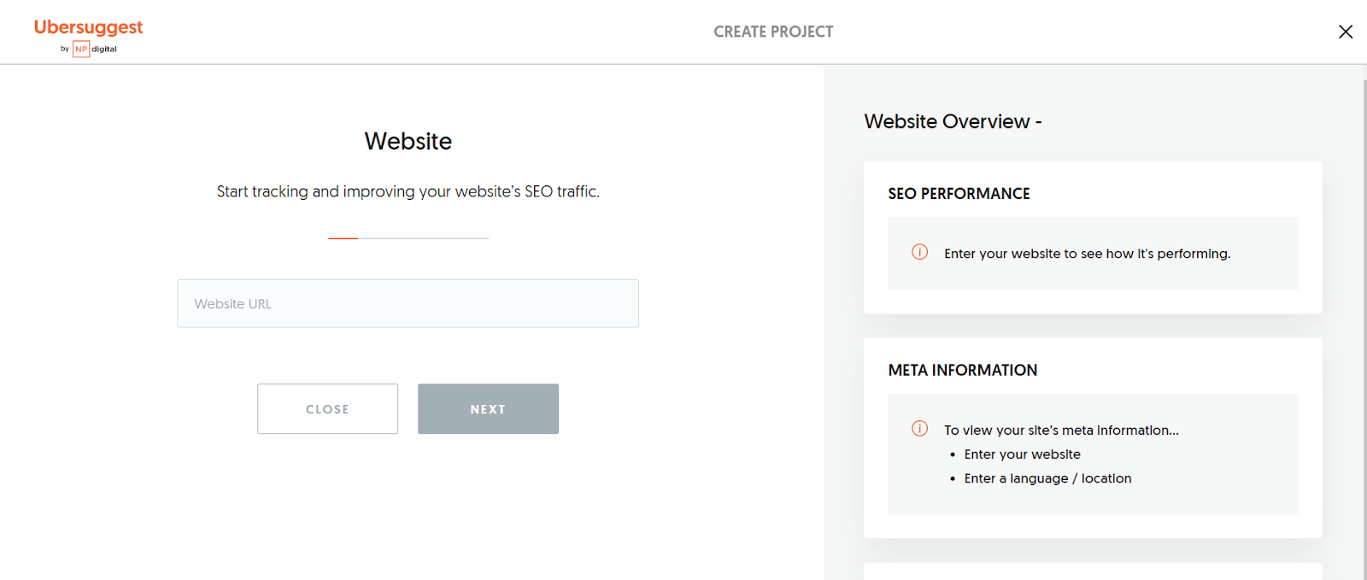Click the 'Start tracking and improving' subtitle
Image resolution: width=1367 pixels, height=580 pixels.
click(x=408, y=191)
